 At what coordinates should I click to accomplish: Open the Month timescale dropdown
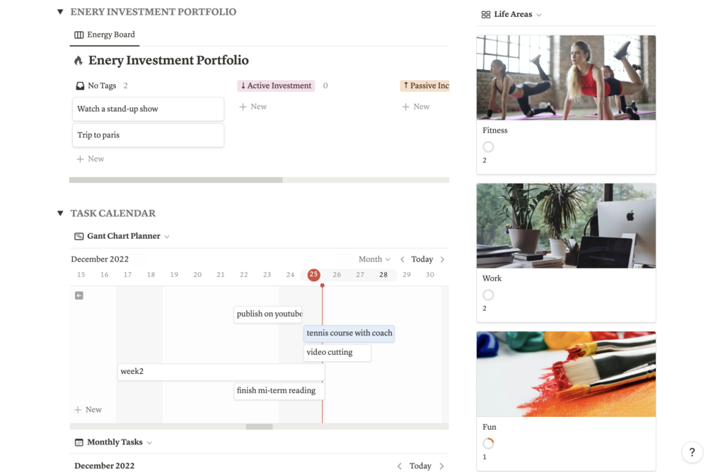(374, 259)
